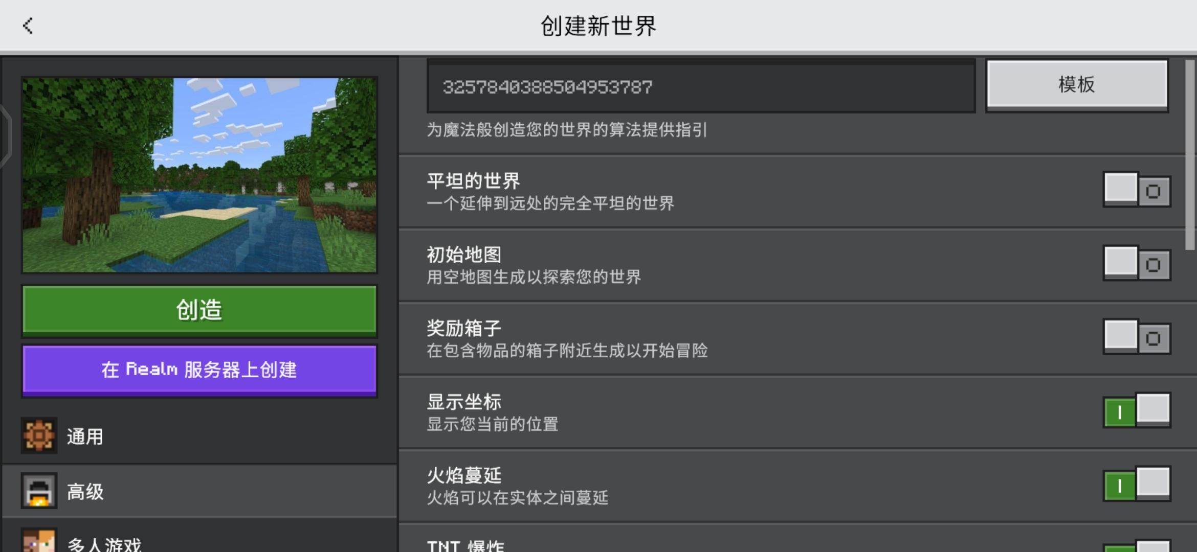
Task: Click 在 Realm 服务器上创建 button
Action: (x=199, y=370)
